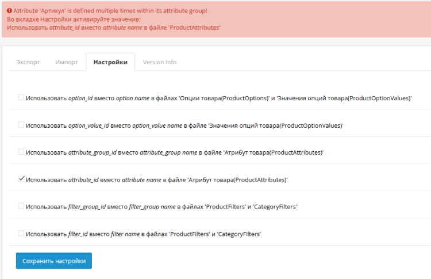Viewport: 431px width, 279px height.
Task: Click the red error exclamation icon
Action: point(9,11)
